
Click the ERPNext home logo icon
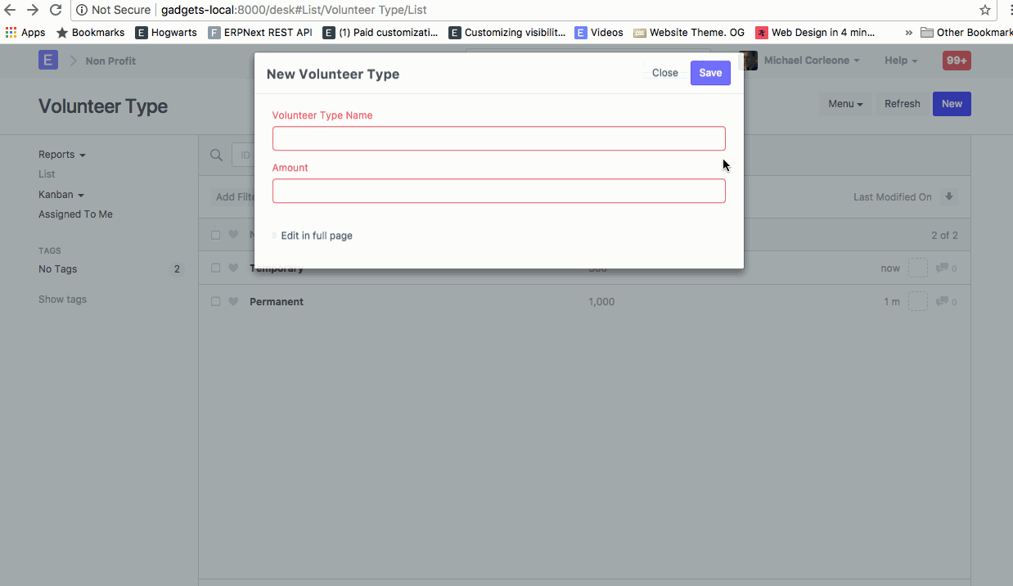(x=47, y=60)
